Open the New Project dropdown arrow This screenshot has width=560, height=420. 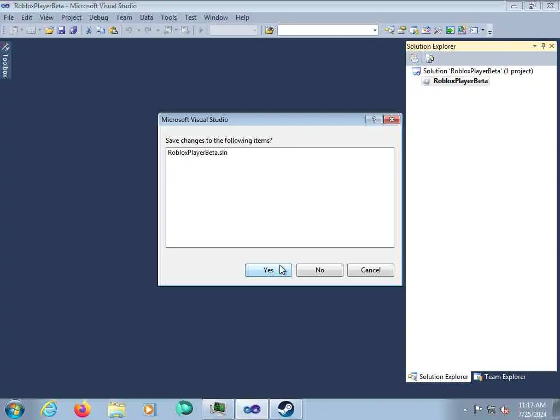click(22, 31)
